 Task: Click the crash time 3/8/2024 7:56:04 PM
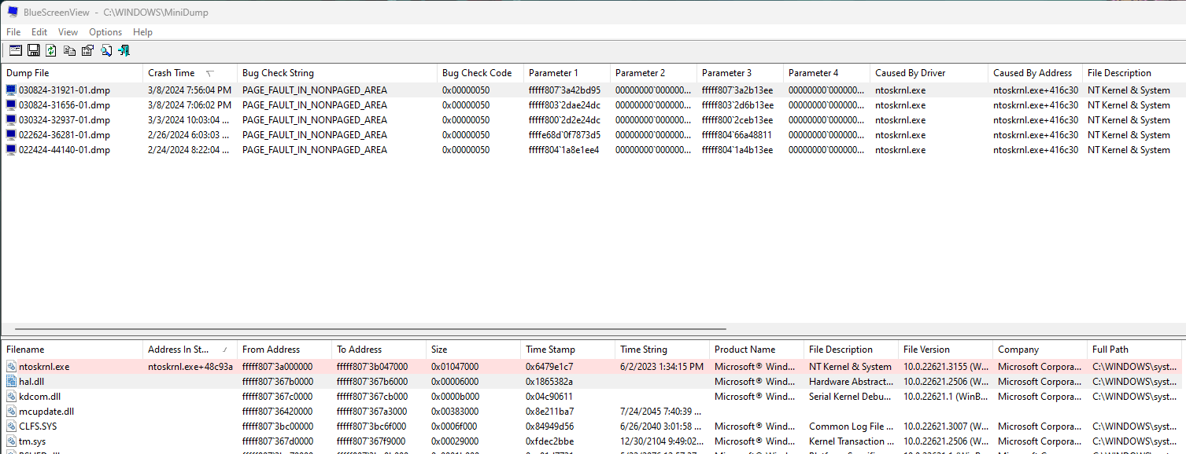(x=190, y=90)
